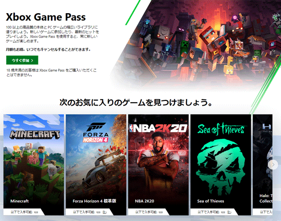Click the Minecraft title text label

[20, 201]
